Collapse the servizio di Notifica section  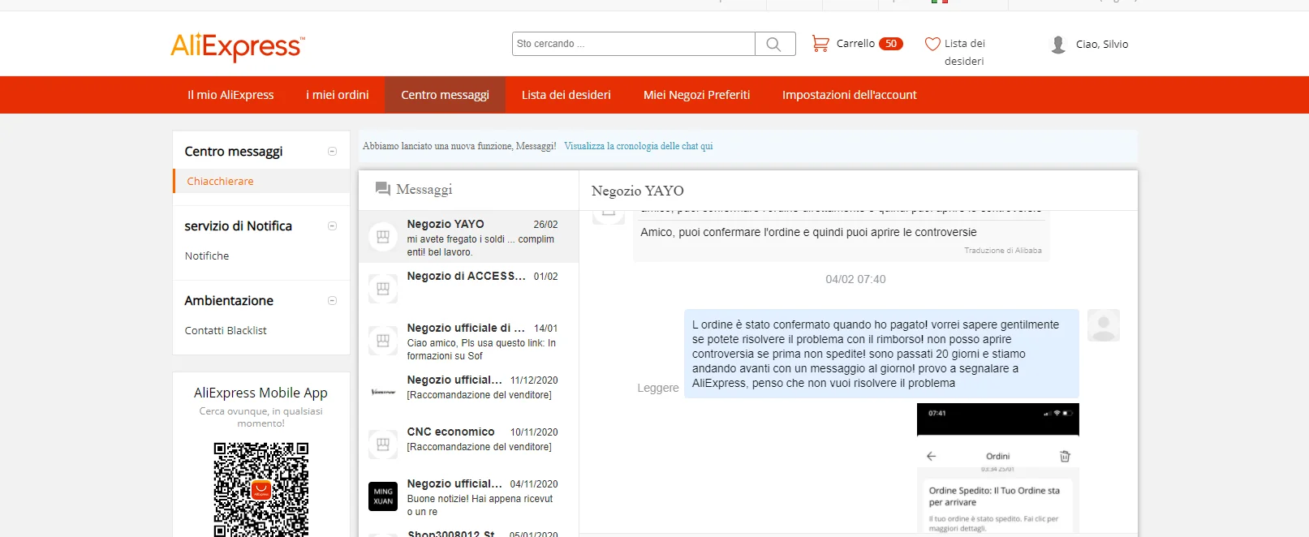click(x=332, y=226)
